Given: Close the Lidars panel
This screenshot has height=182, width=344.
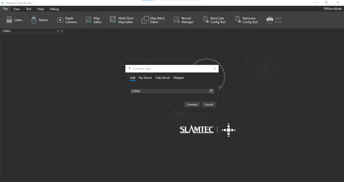Looking at the screenshot, I should [62, 31].
